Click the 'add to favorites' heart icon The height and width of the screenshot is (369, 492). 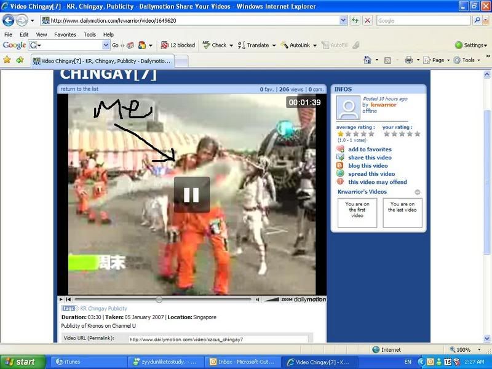pos(339,149)
